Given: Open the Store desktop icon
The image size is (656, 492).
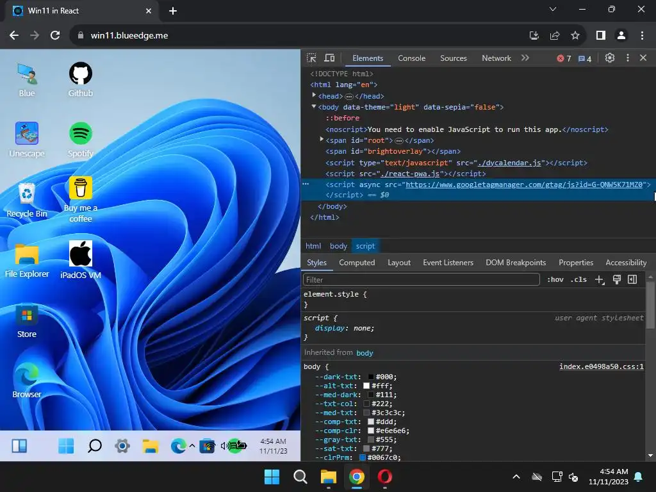Looking at the screenshot, I should 27,321.
